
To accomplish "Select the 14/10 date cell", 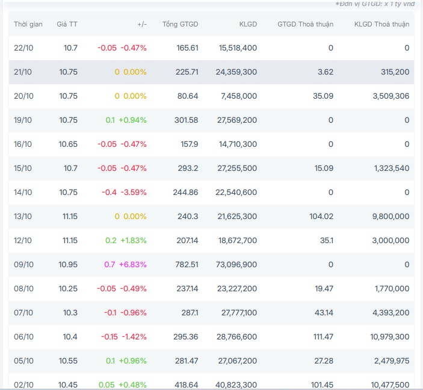I will point(23,192).
